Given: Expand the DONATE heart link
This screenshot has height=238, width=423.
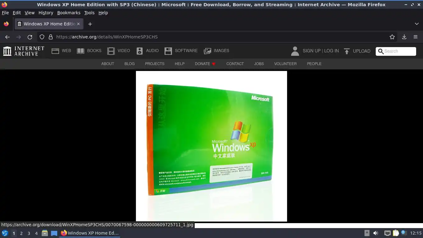Looking at the screenshot, I should point(205,64).
